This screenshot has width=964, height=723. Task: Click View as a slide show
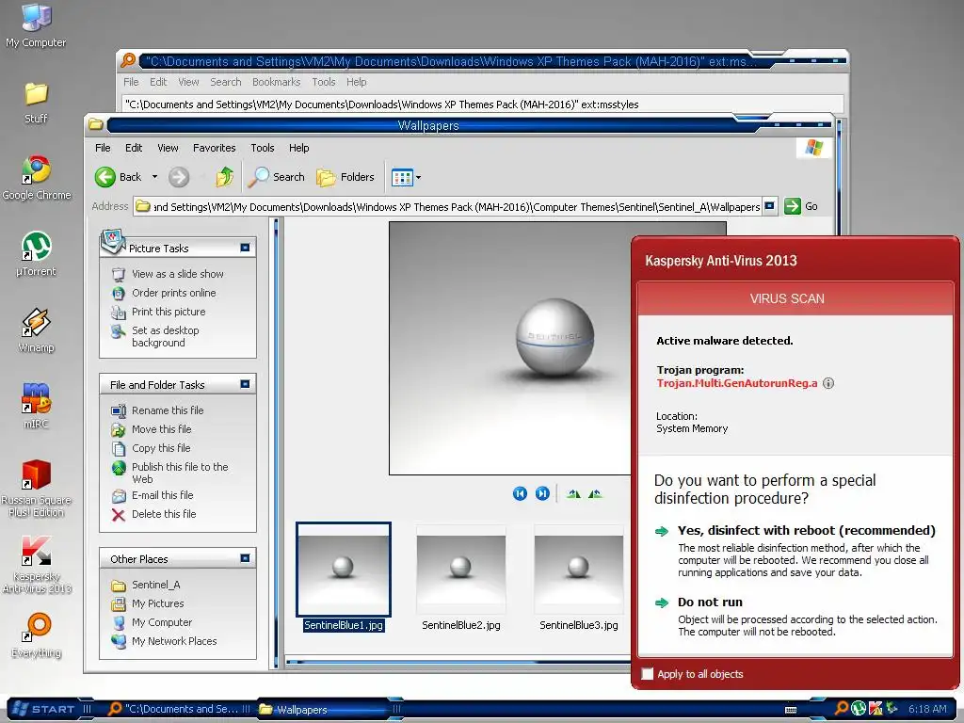(177, 274)
